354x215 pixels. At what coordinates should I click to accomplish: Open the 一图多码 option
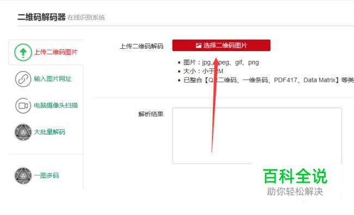click(46, 175)
